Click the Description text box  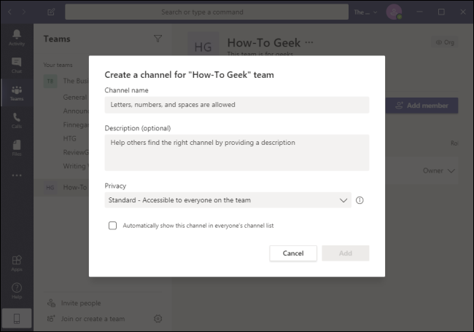coord(236,152)
